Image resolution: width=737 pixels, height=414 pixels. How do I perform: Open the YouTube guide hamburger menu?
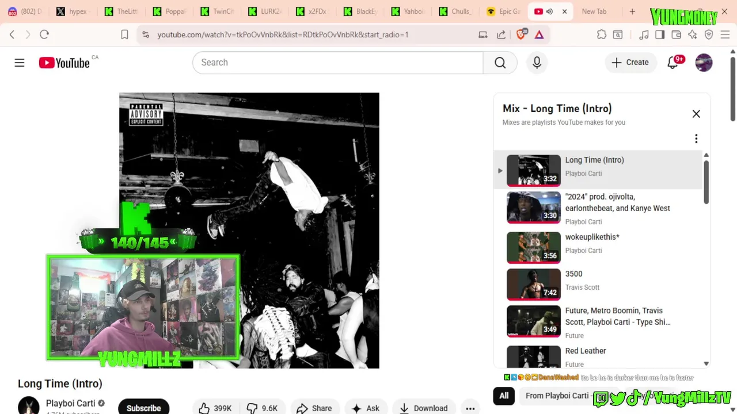point(20,63)
